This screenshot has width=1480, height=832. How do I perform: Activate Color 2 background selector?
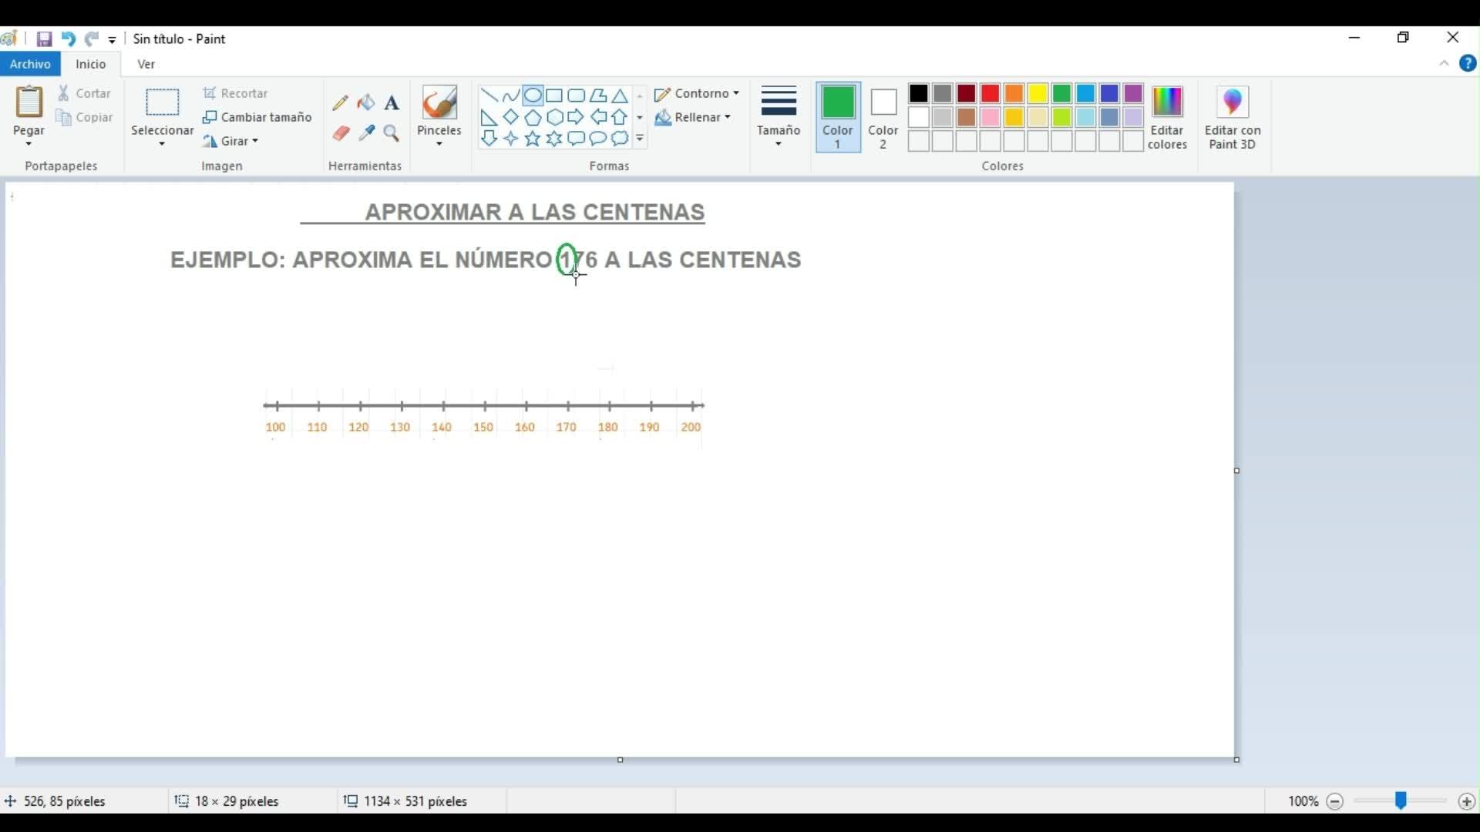click(883, 117)
